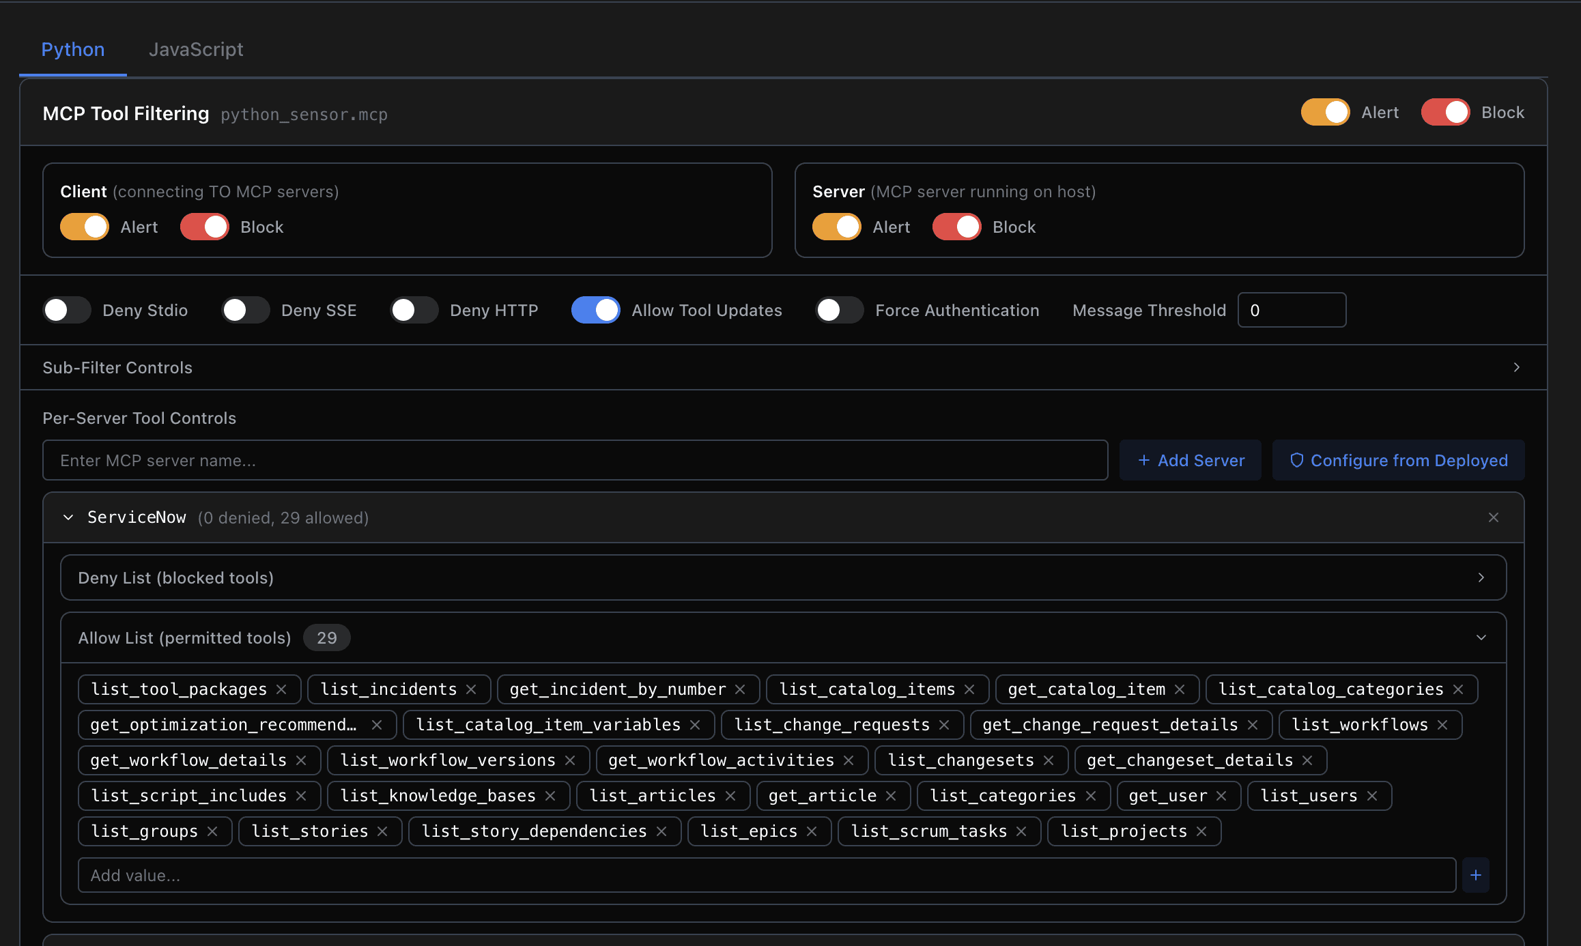
Task: Turn off the Allow Tool Updates toggle
Action: (595, 311)
